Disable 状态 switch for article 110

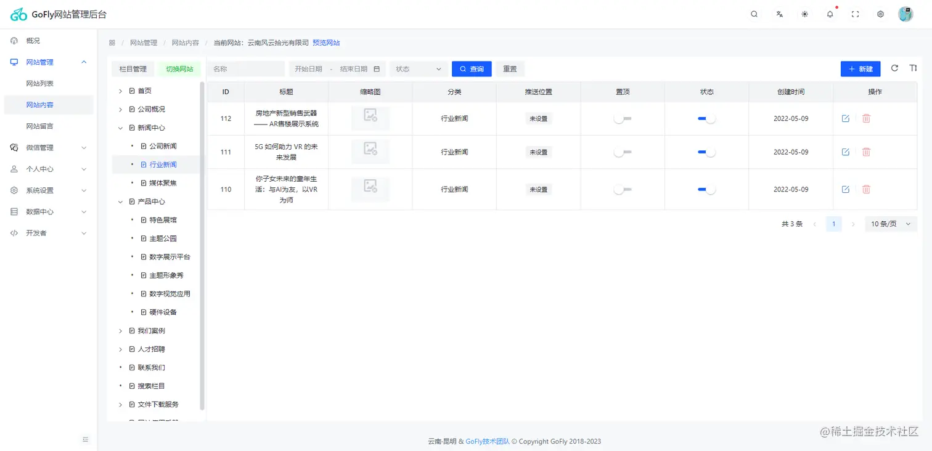(x=706, y=190)
